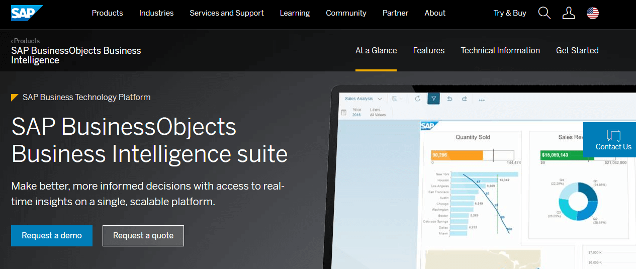
Task: Click the green Sales Revenue bar
Action: click(567, 155)
